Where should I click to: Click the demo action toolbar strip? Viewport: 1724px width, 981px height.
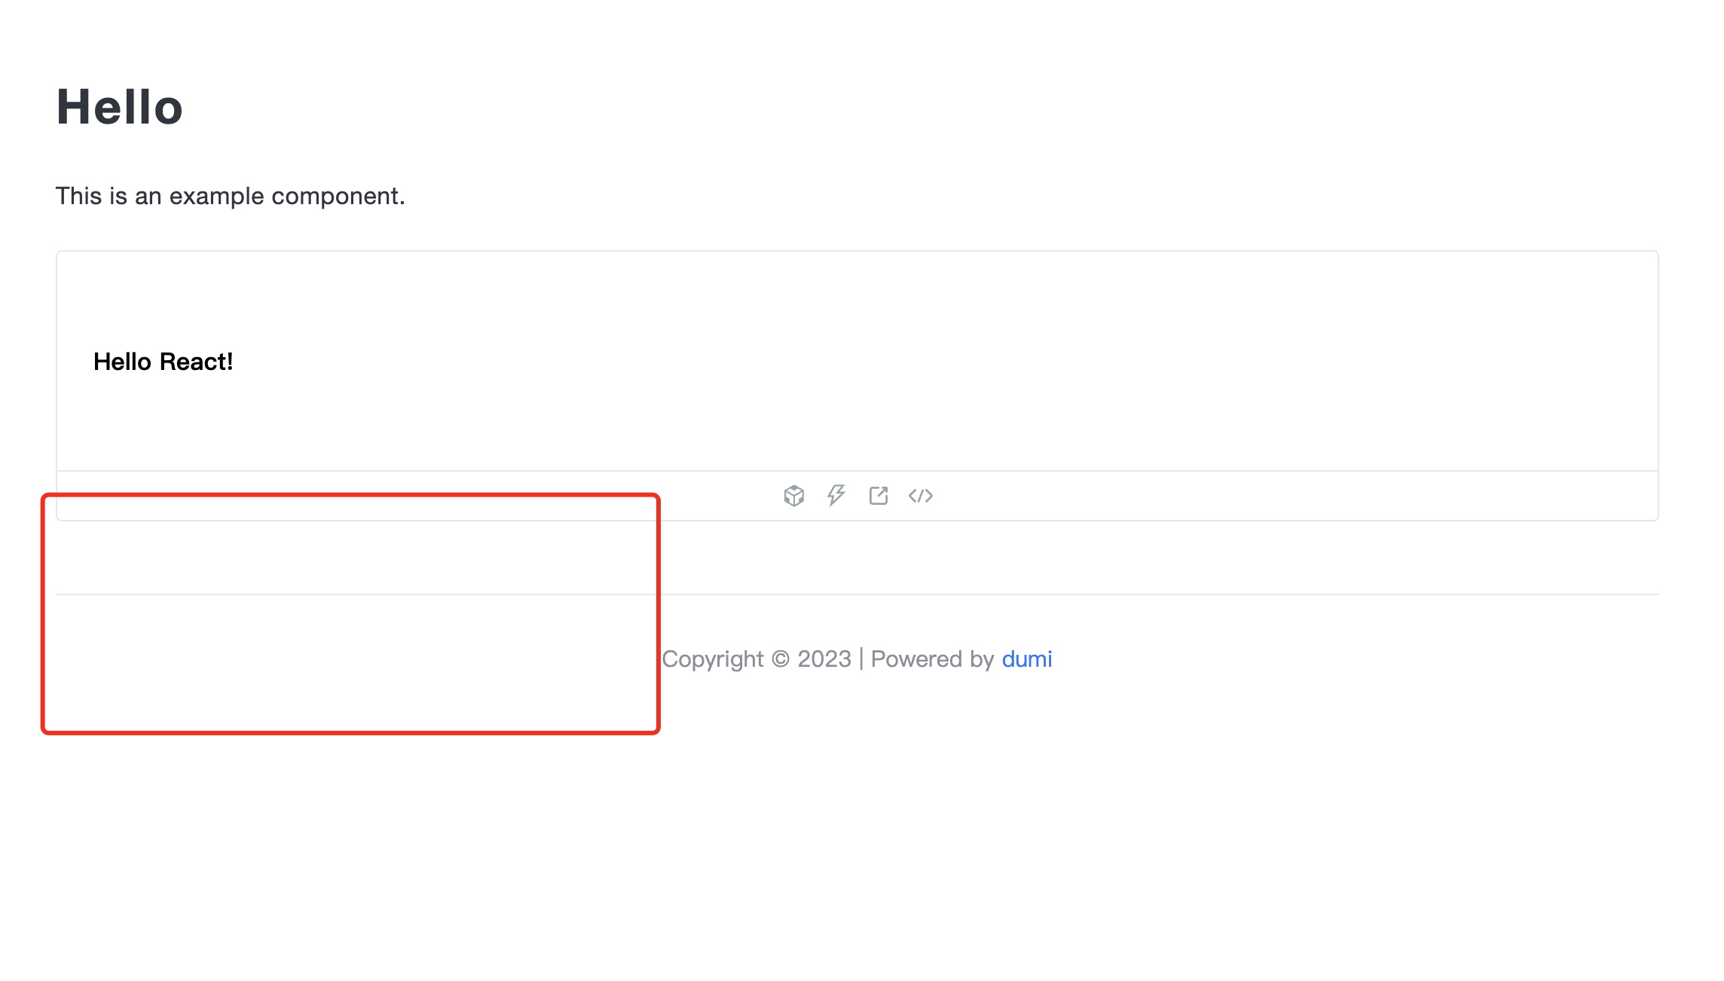857,496
